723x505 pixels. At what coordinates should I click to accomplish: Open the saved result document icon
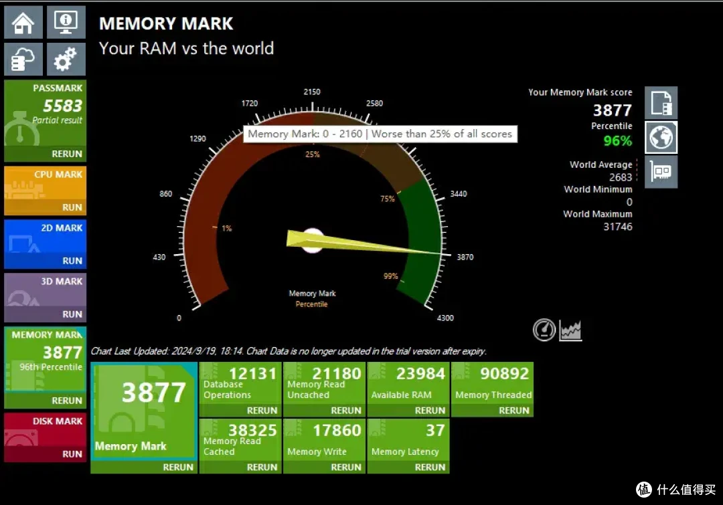tap(661, 103)
